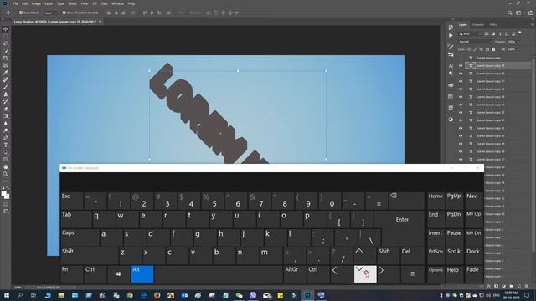Select the Long Shadow document tab
Image resolution: width=536 pixels, height=301 pixels.
(x=58, y=22)
